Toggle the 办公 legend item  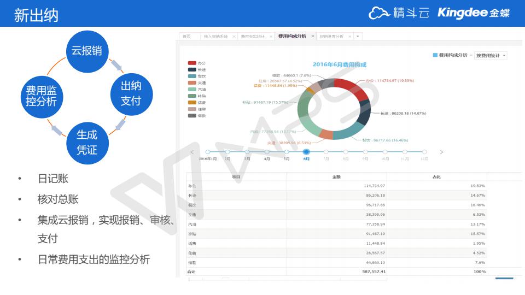point(197,63)
